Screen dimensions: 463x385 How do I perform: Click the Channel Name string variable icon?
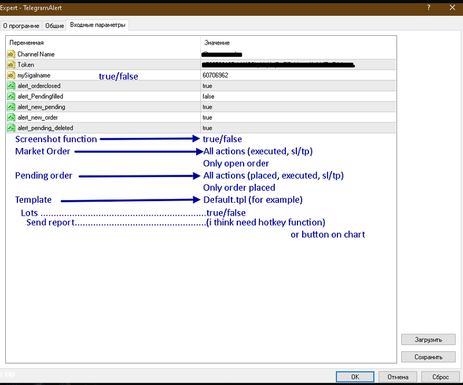[x=11, y=54]
